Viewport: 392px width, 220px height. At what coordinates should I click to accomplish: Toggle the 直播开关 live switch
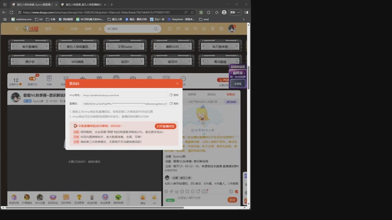click(x=32, y=79)
